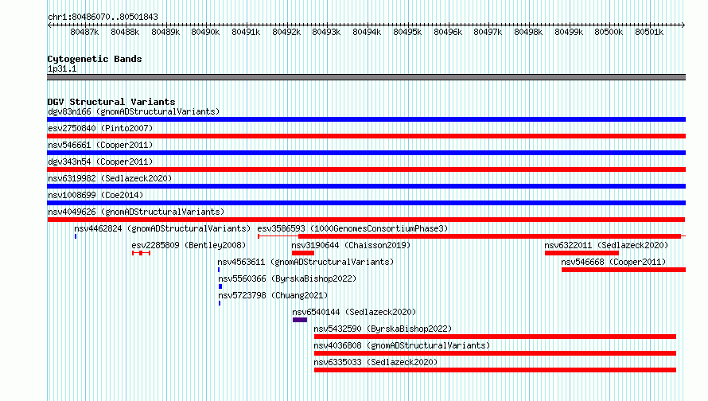Screen dimensions: 708x401
Task: Click the 80496k ruler position
Action: point(448,32)
